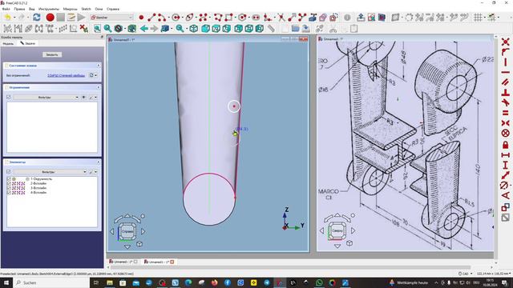Open the Constraints filters dropdown
Screen dimensions: 513x288
(x=46, y=98)
